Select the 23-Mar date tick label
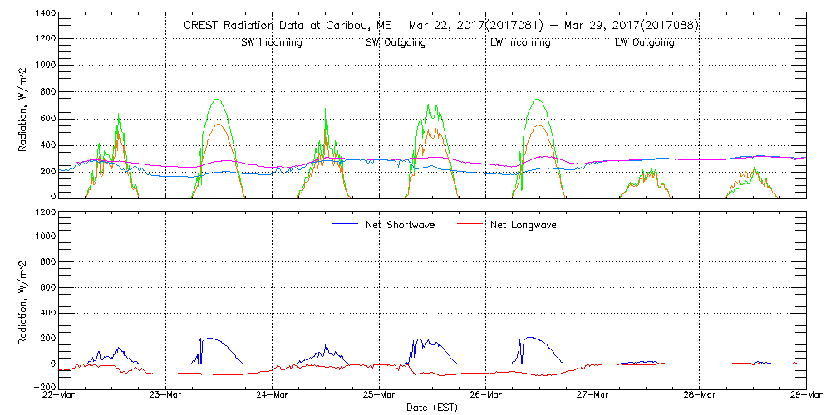This screenshot has height=415, width=831. pyautogui.click(x=166, y=397)
